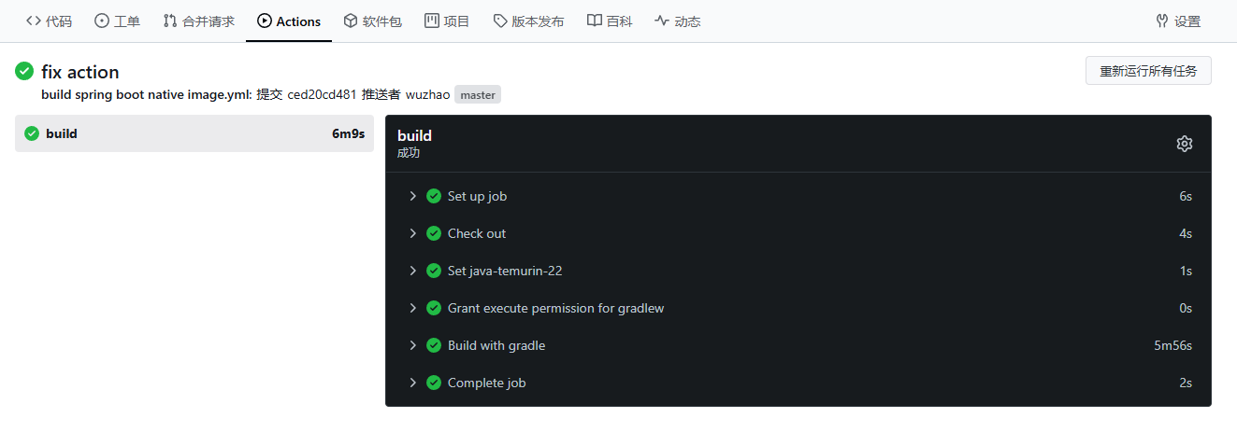Expand the Check out step
The width and height of the screenshot is (1237, 432).
[x=798, y=233]
